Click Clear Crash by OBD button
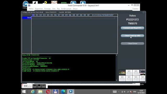Viewport: 167px width, 94px height. 132,36
